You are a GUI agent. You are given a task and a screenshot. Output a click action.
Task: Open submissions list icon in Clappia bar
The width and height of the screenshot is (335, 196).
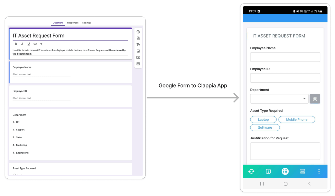point(302,171)
